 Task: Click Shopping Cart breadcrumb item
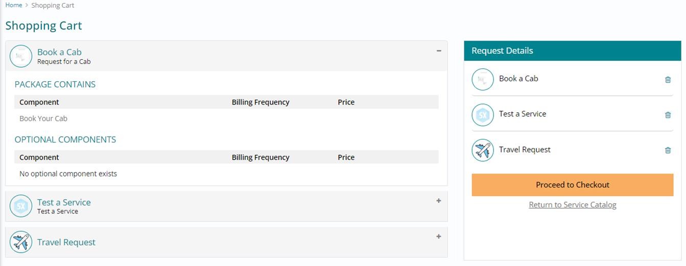(x=53, y=5)
